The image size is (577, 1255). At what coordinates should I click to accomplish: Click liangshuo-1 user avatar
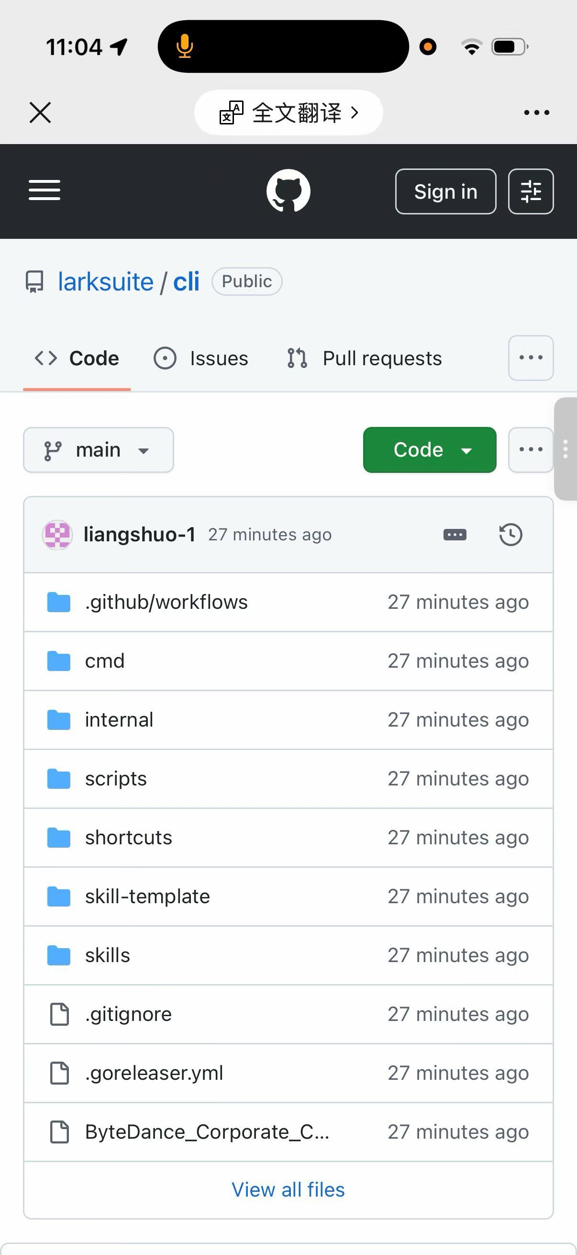(57, 535)
